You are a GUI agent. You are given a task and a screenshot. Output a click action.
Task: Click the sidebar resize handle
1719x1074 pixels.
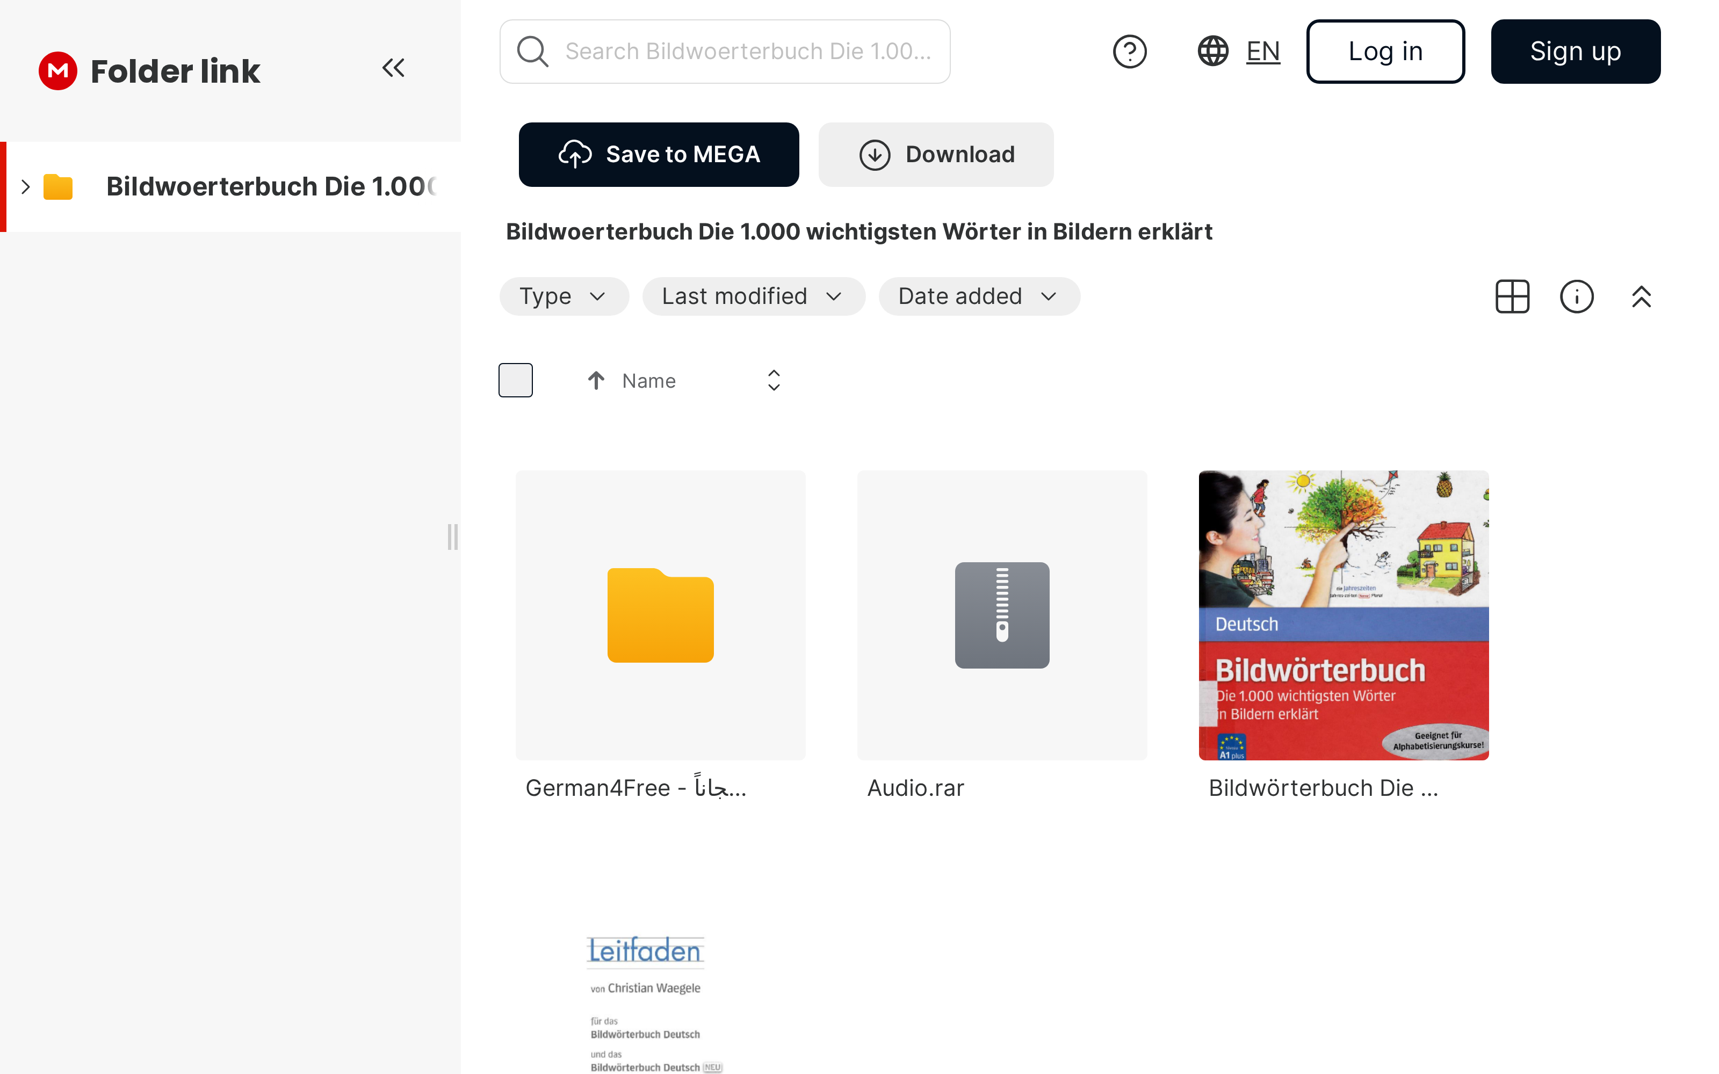point(452,537)
